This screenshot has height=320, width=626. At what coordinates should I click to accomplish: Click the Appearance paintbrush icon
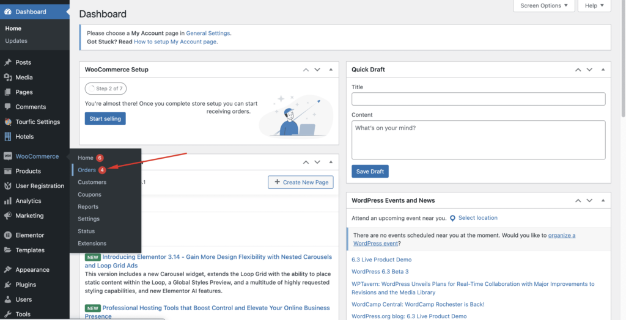[x=7, y=270]
